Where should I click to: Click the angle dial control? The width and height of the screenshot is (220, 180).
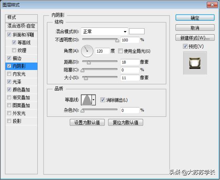click(x=87, y=51)
